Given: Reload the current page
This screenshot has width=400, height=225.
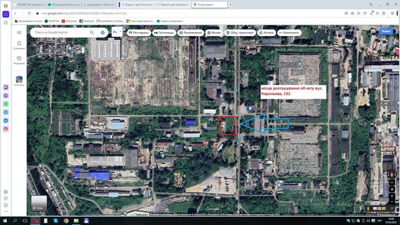Looking at the screenshot, I should click(x=29, y=13).
